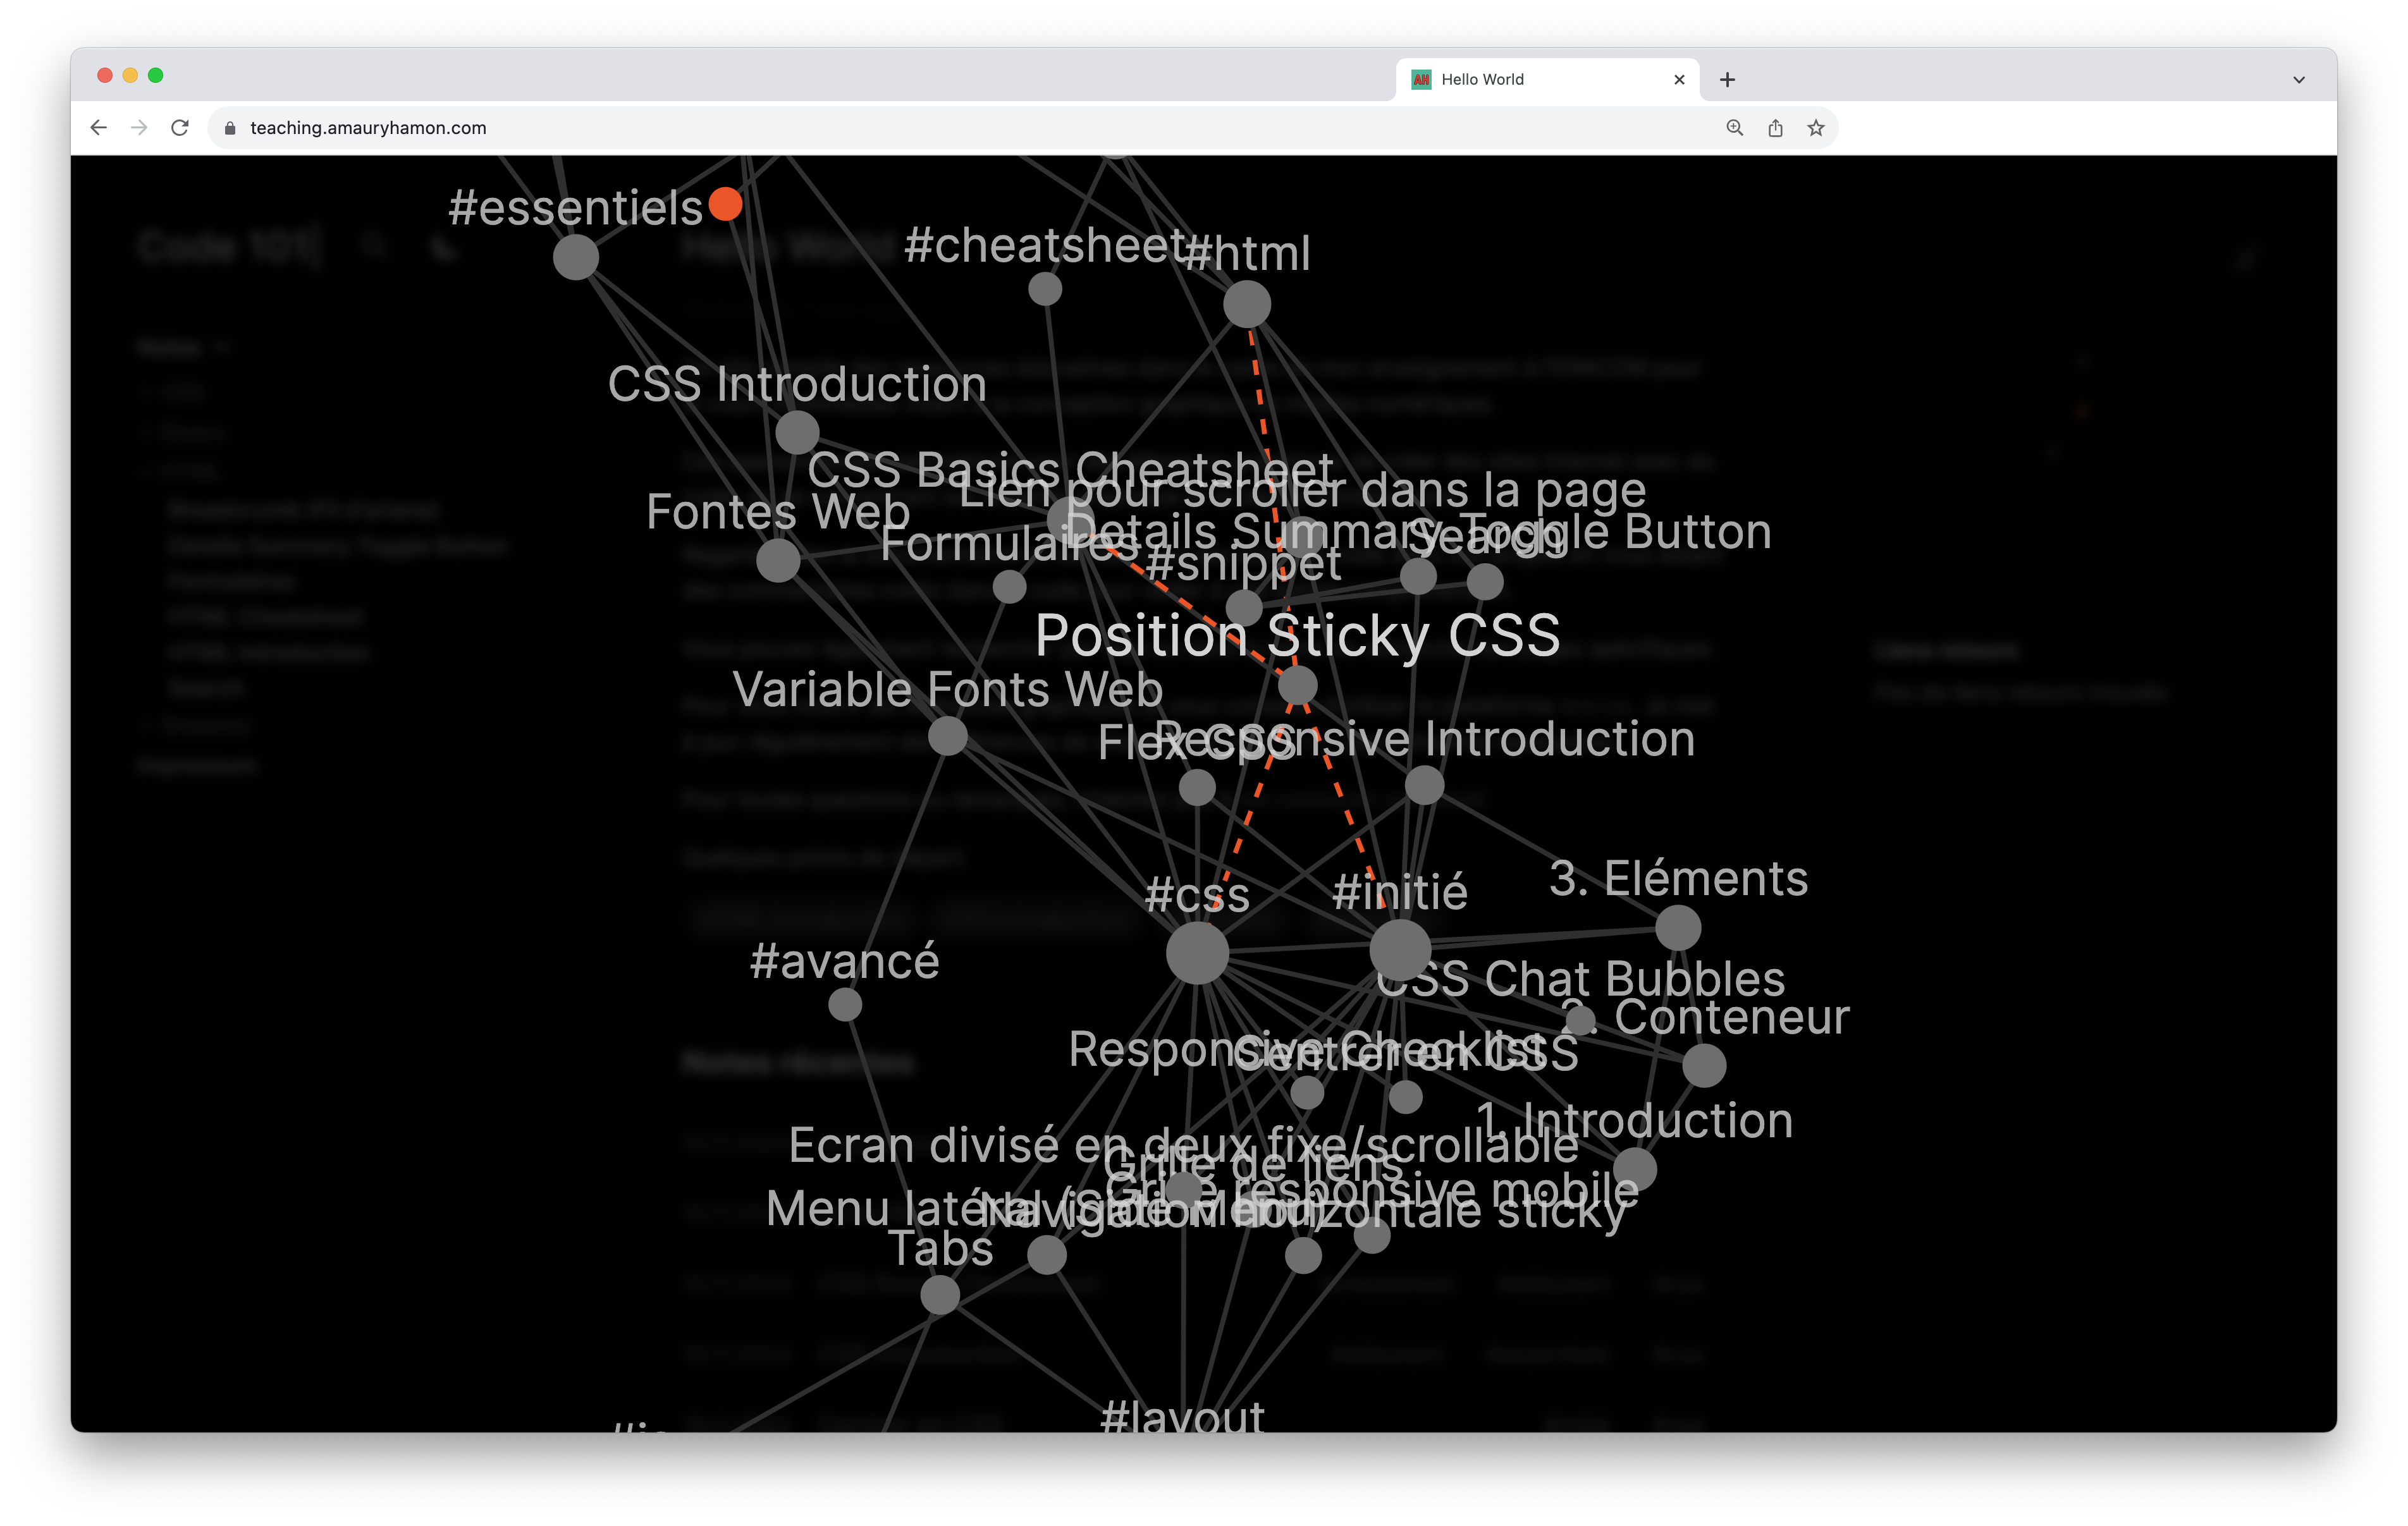Click the site lock icon
This screenshot has width=2408, height=1526.
230,128
